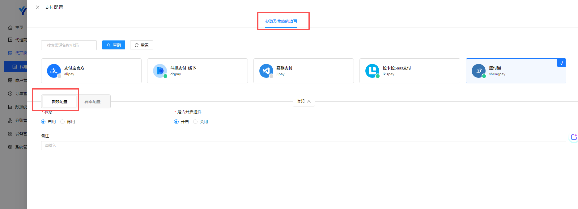
Task: Open the 系统管理 gear icon in sidebar
Action: (x=10, y=147)
